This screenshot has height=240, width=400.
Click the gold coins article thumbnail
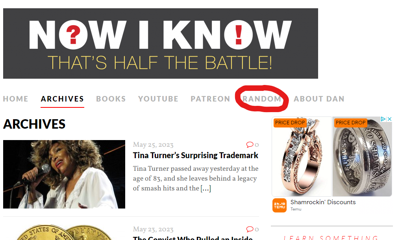click(64, 233)
